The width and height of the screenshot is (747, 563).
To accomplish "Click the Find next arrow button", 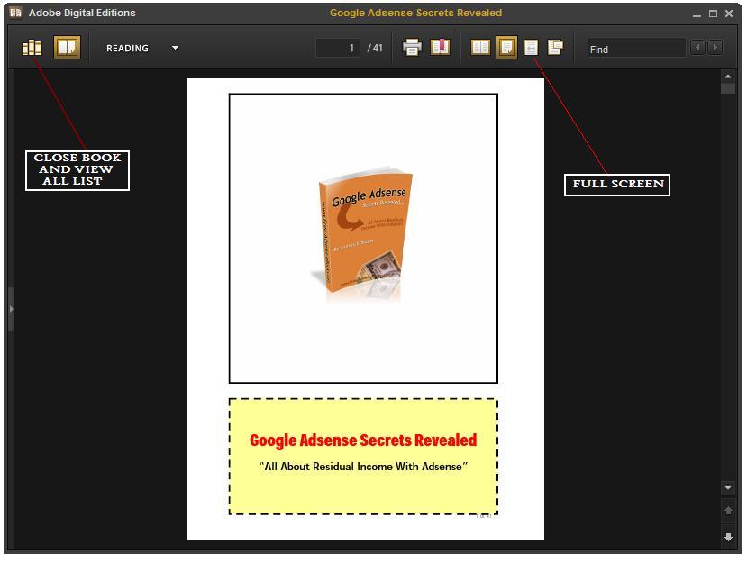I will coord(715,47).
